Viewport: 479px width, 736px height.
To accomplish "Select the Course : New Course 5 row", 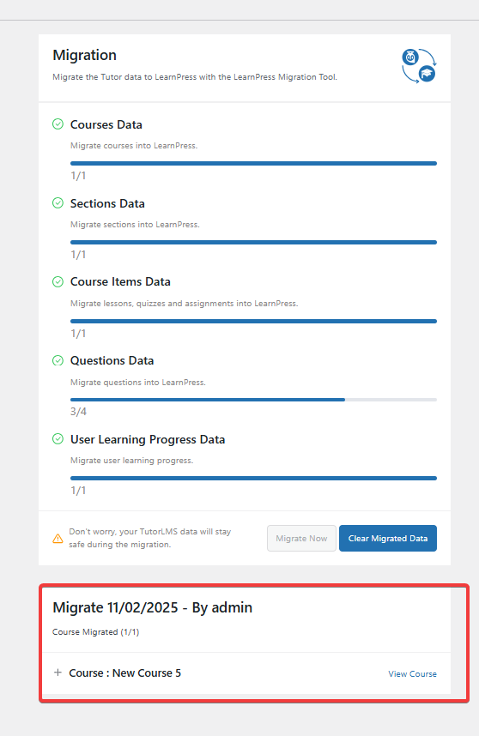I will [x=245, y=673].
